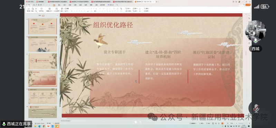Click the WPS AI menu item

(x=111, y=5)
